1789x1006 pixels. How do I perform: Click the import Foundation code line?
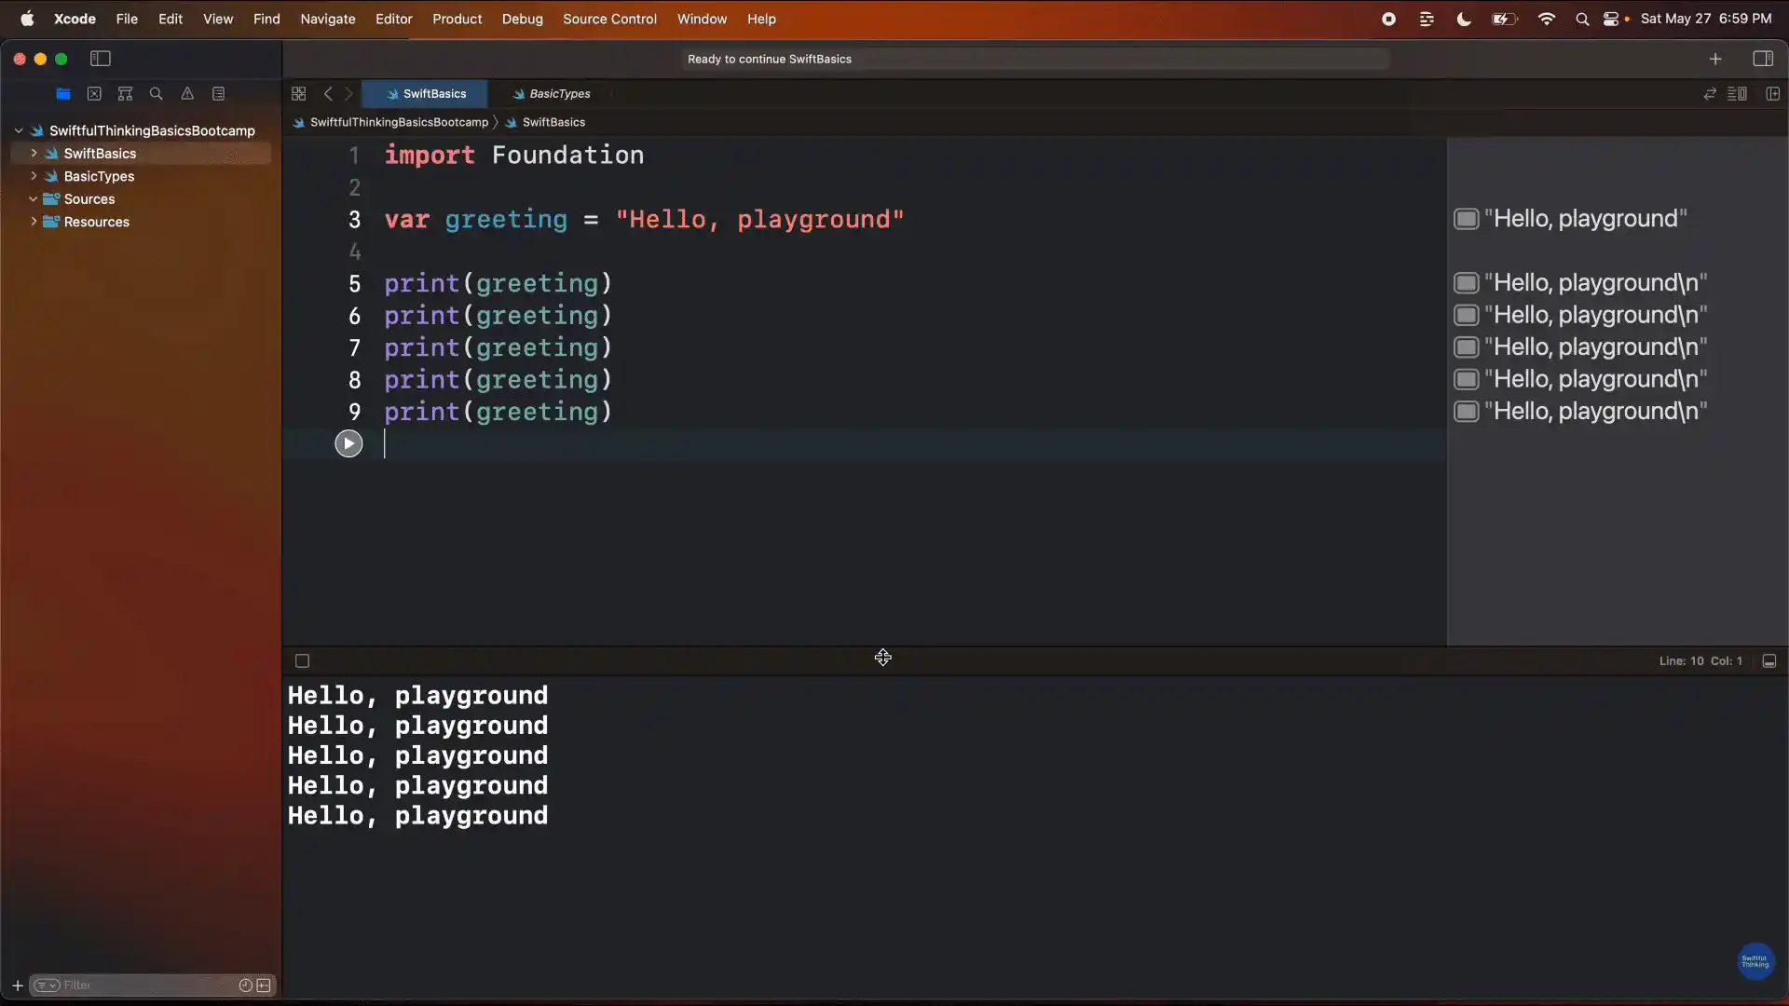click(x=514, y=155)
